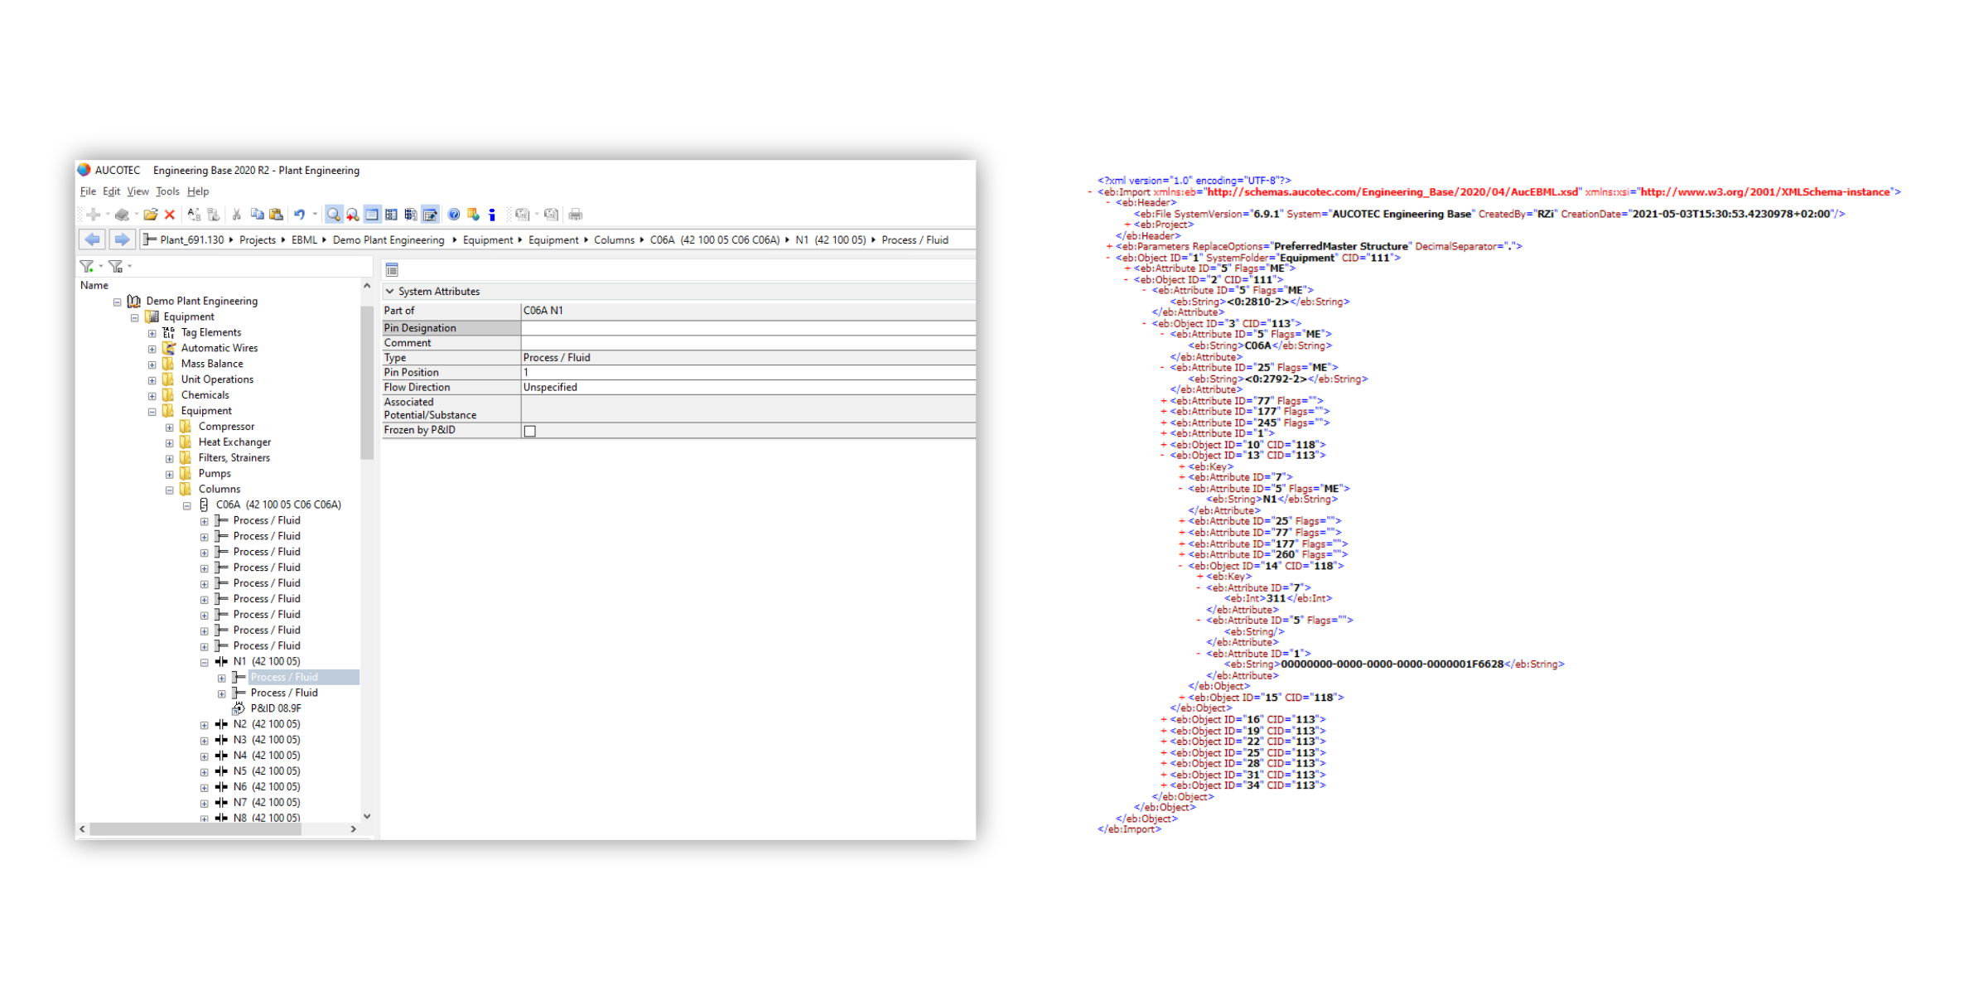
Task: Click the open folder toolbar icon
Action: point(150,215)
